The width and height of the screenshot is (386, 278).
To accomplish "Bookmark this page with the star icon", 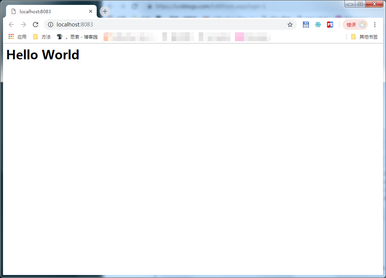I will [290, 25].
